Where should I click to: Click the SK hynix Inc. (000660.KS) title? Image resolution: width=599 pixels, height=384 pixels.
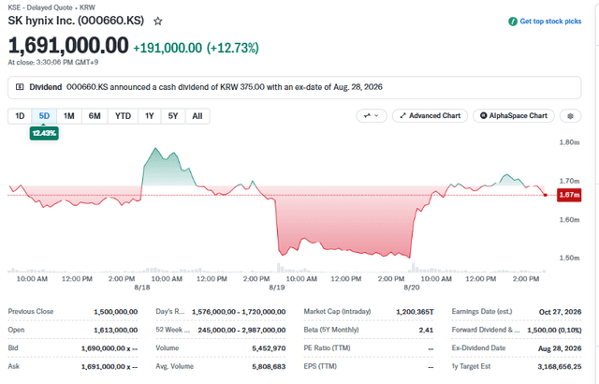(x=76, y=21)
